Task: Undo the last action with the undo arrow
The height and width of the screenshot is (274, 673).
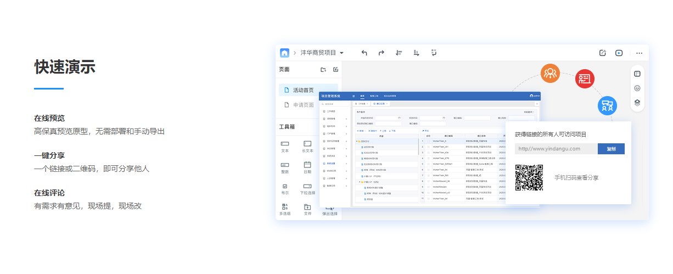Action: pos(364,53)
